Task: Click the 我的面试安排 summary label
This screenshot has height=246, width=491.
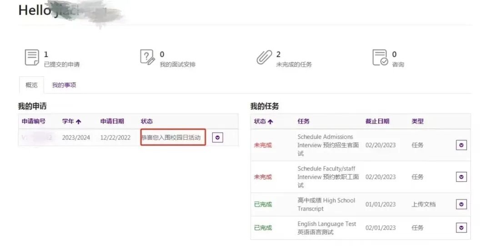Action: (x=178, y=65)
